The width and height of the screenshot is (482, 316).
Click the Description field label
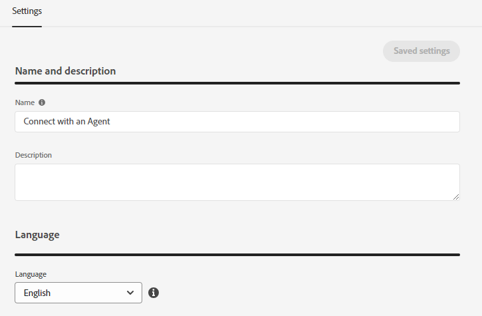(x=33, y=155)
